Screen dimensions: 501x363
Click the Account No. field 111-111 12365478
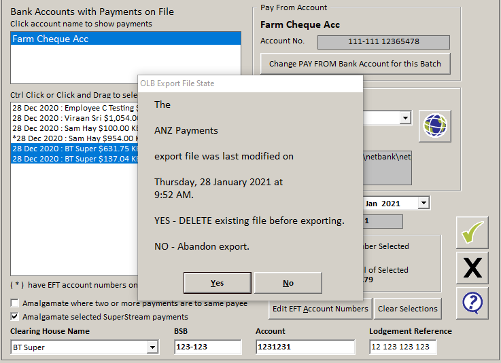tap(383, 42)
